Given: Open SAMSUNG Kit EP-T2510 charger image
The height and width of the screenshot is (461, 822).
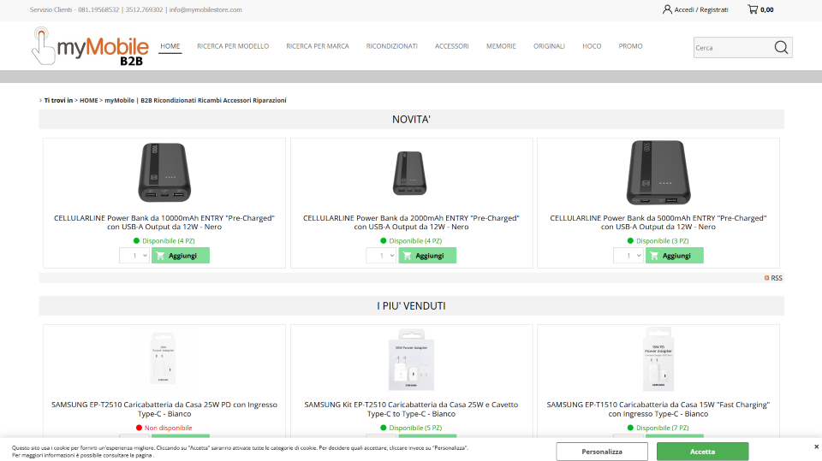Looking at the screenshot, I should point(412,360).
